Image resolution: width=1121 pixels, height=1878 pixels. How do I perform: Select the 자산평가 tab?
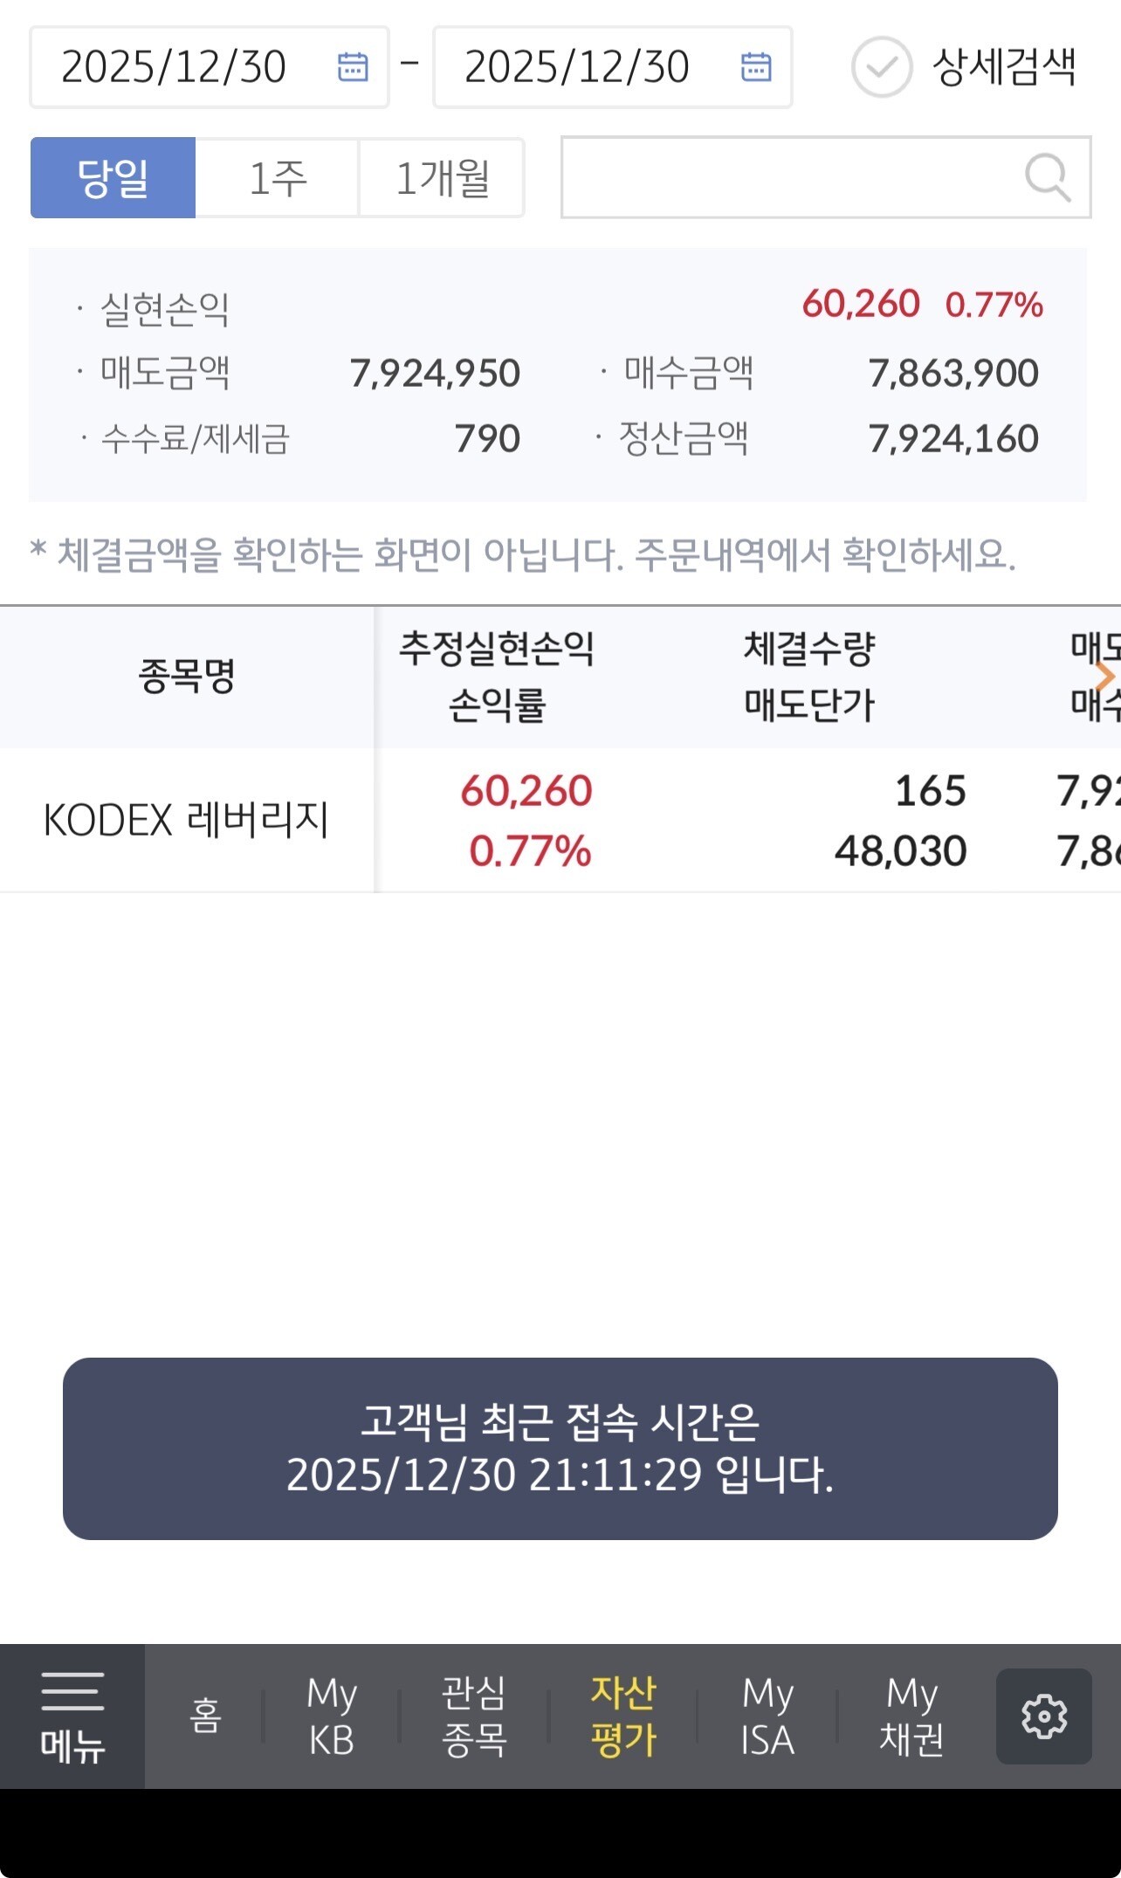click(623, 1716)
